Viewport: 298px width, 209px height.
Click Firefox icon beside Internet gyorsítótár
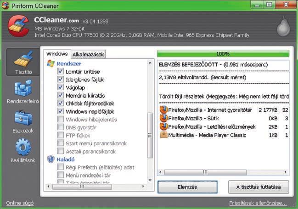(x=163, y=110)
